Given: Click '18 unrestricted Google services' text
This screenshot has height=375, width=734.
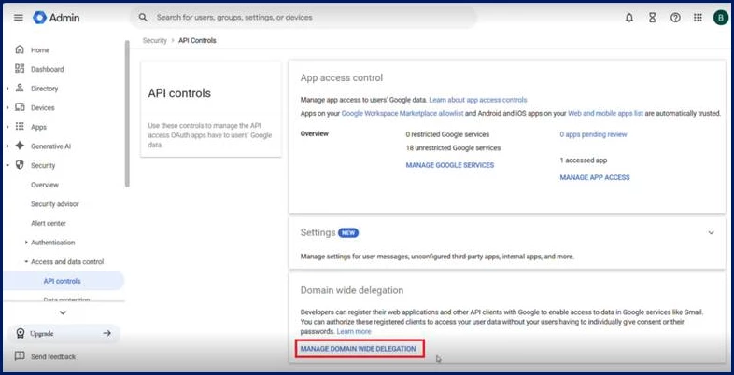Looking at the screenshot, I should click(453, 147).
